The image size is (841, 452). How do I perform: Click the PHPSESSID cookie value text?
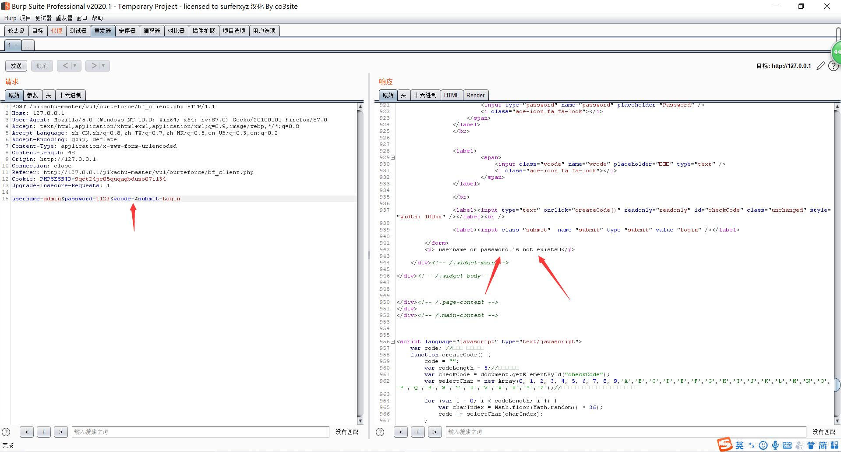pyautogui.click(x=120, y=179)
